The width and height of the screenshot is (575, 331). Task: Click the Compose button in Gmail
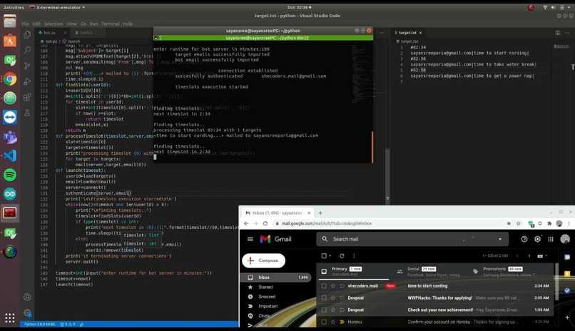tap(264, 260)
